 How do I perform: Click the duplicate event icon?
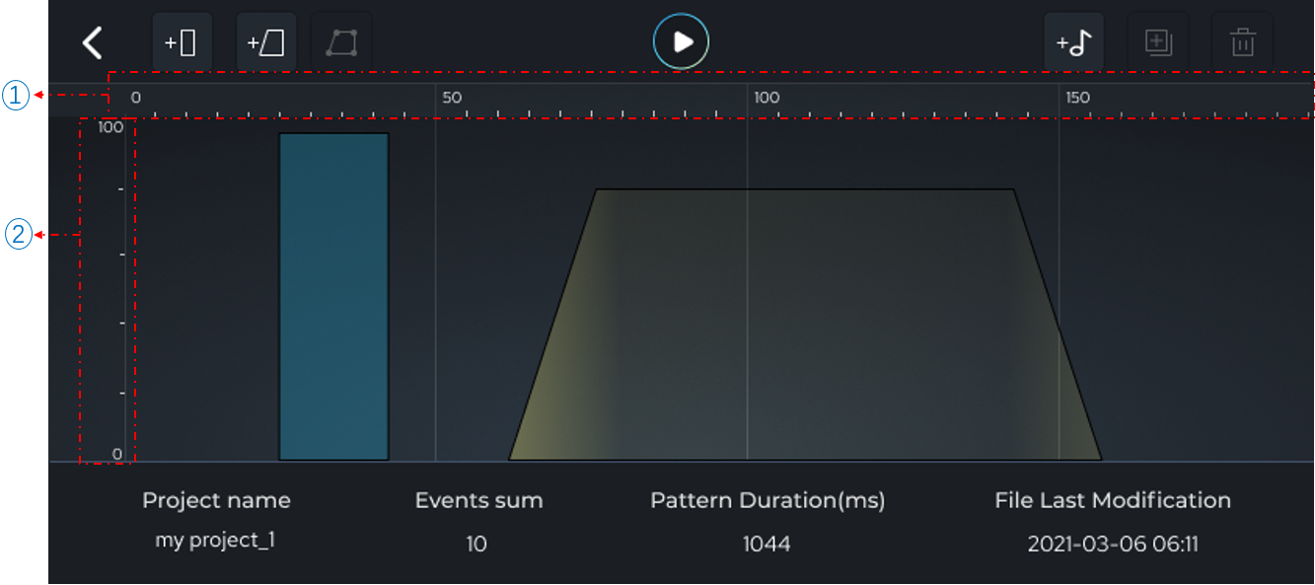coord(1157,42)
